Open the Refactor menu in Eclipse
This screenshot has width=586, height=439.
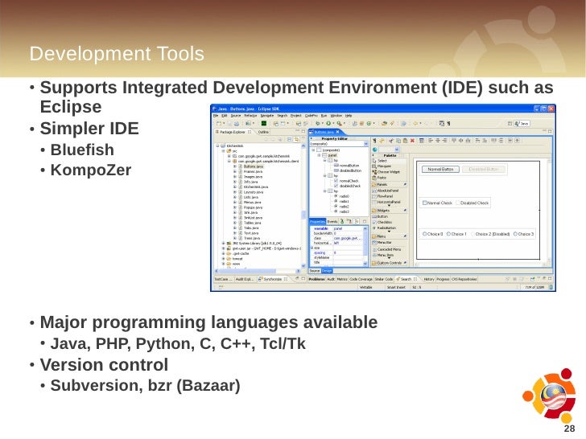[x=250, y=116]
